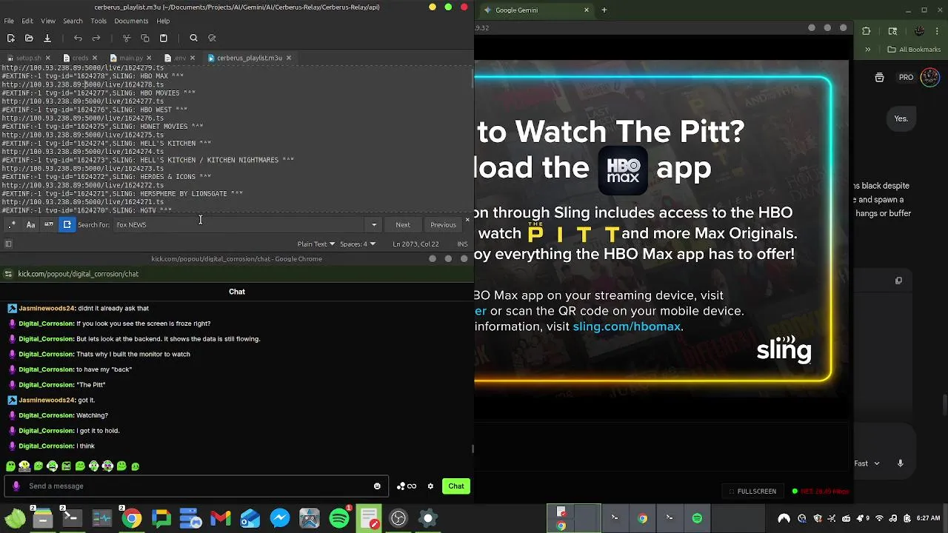The height and width of the screenshot is (533, 948).
Task: Open Spotify from the taskbar dock
Action: click(339, 518)
